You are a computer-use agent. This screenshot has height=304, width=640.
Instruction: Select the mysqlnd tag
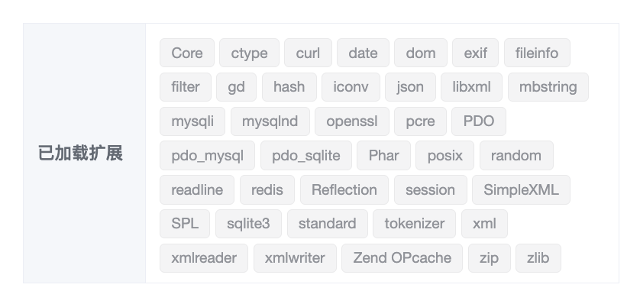point(270,121)
